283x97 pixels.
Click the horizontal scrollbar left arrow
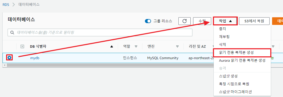coord(5,65)
